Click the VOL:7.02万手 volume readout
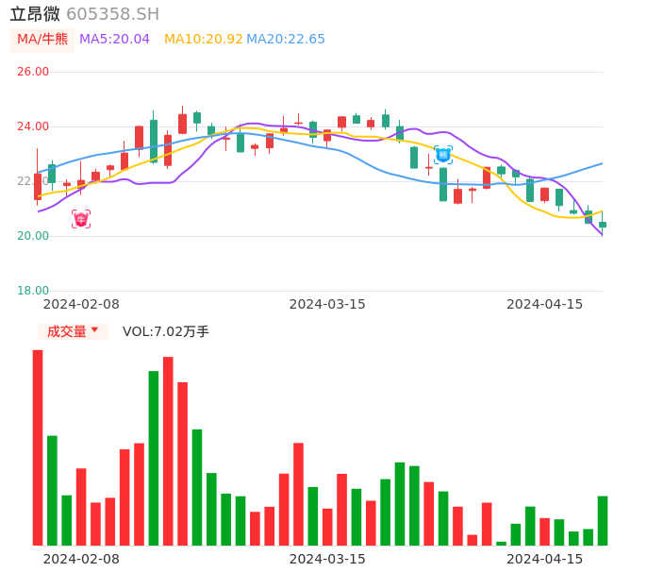This screenshot has width=647, height=572. [x=166, y=331]
